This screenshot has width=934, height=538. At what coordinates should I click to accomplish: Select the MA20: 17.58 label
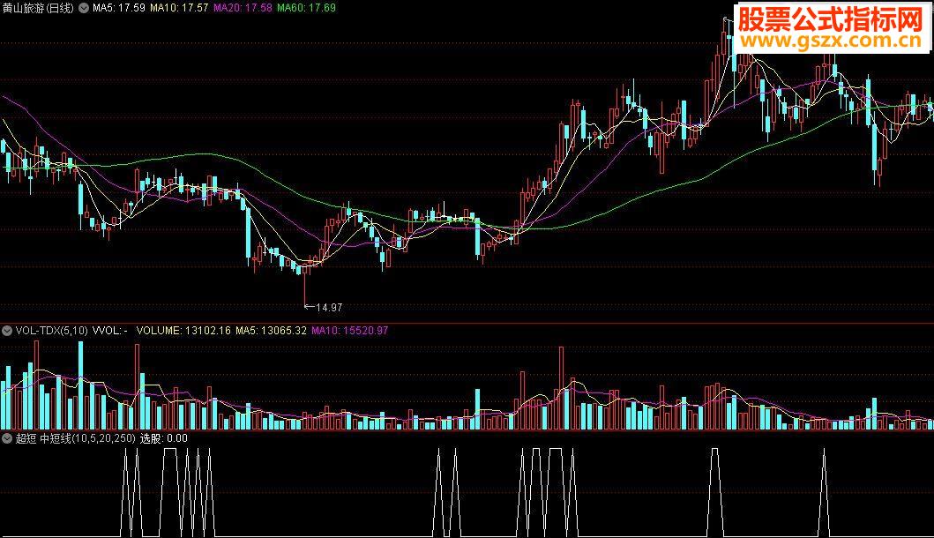pyautogui.click(x=243, y=8)
